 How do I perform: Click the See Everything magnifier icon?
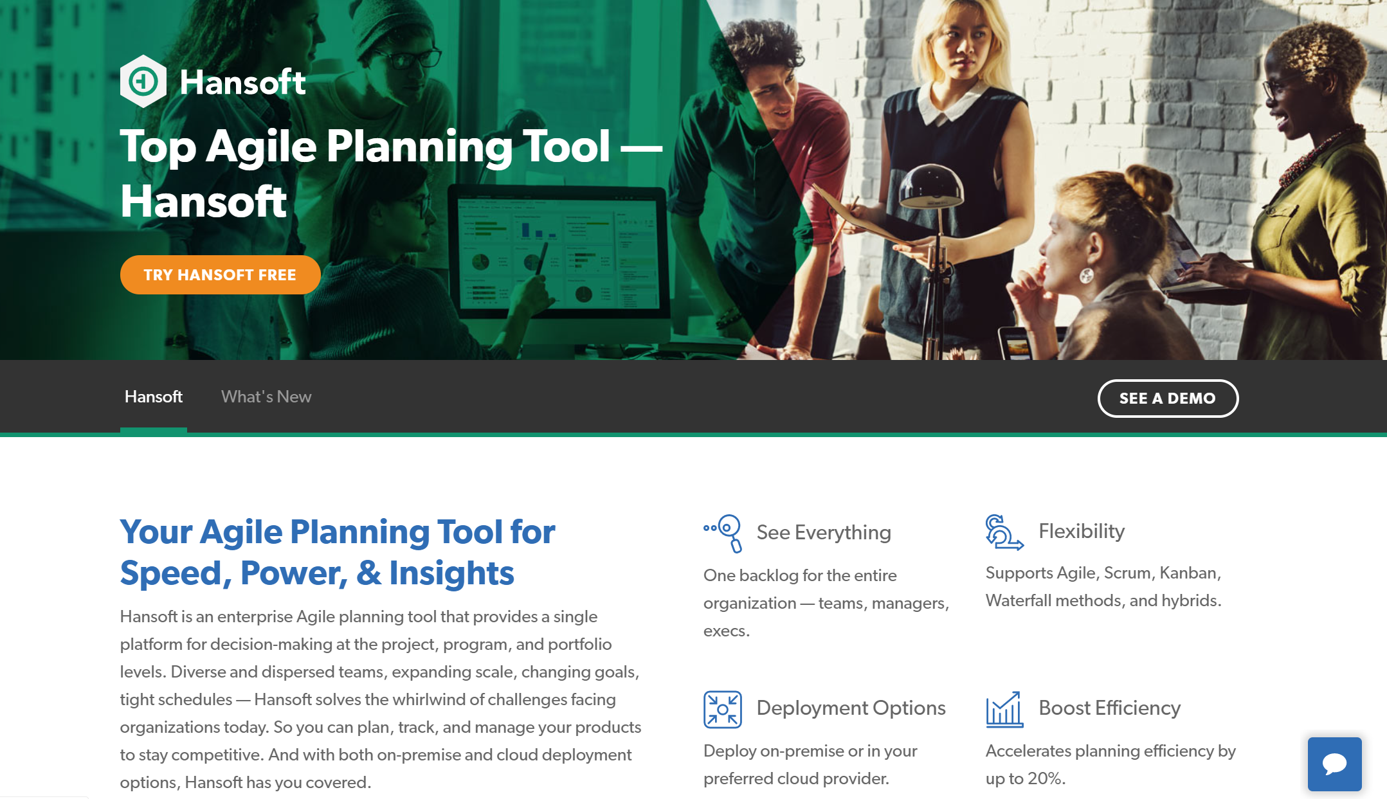(x=723, y=533)
